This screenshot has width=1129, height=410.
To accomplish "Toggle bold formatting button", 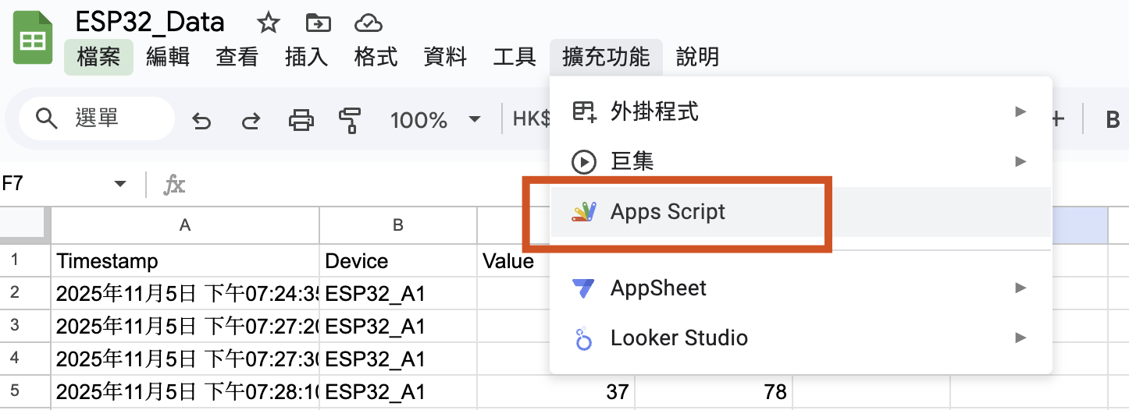I will 1113,120.
